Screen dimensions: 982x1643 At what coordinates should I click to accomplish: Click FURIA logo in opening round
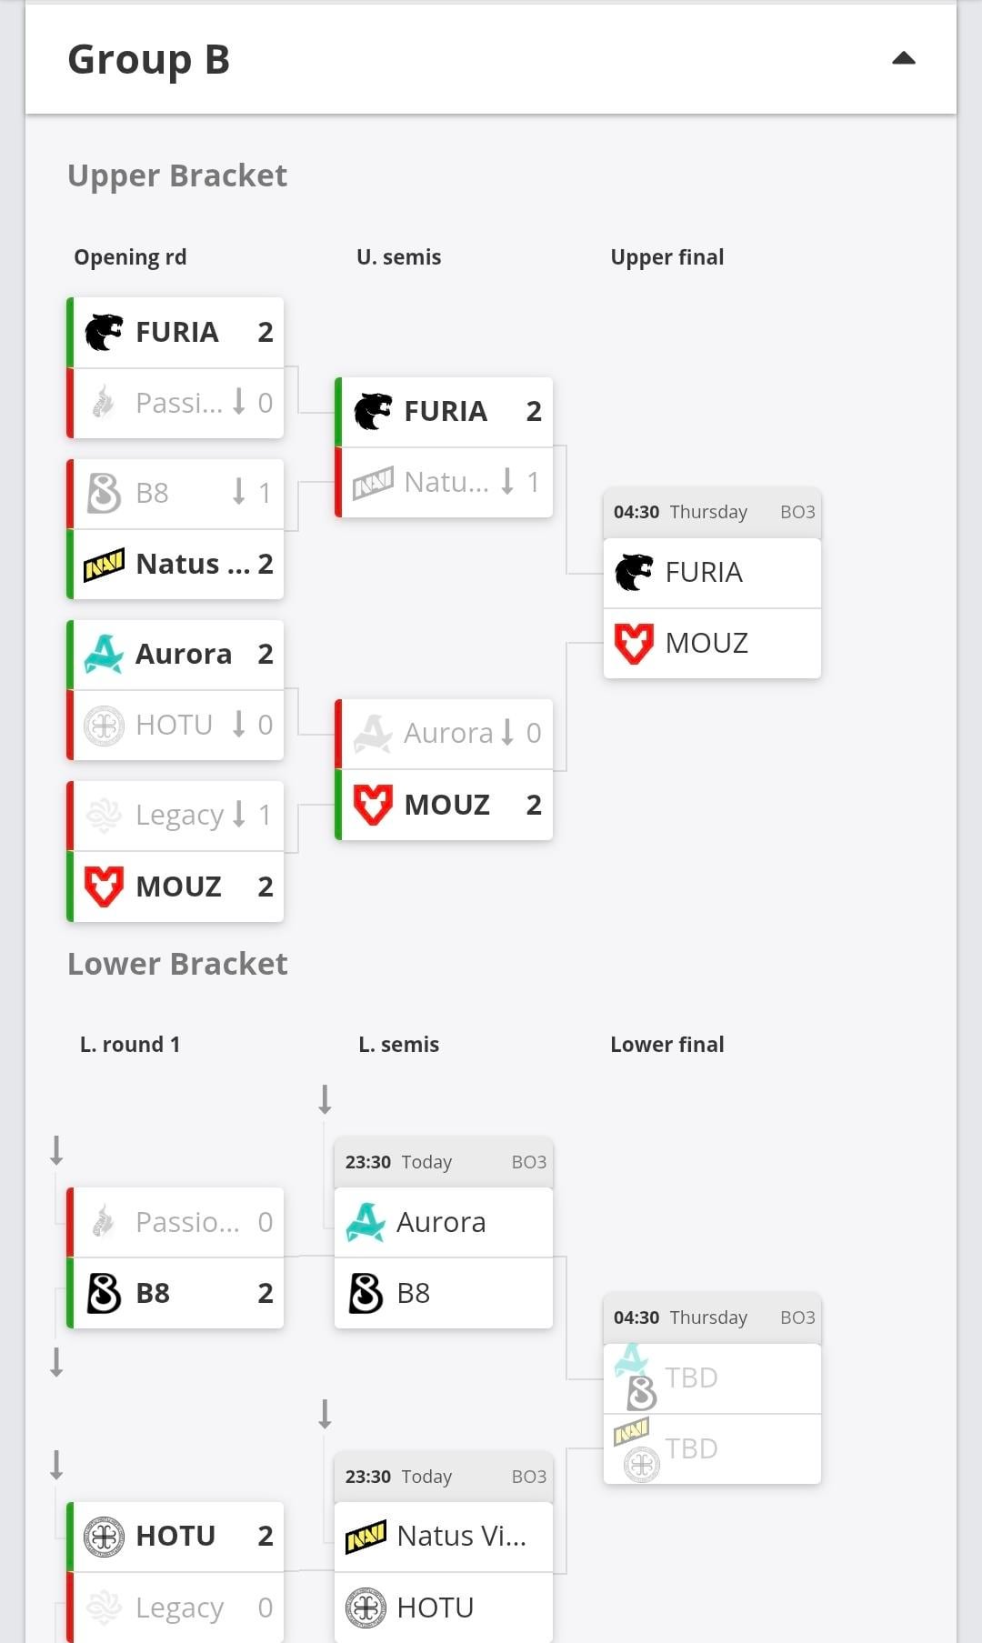click(x=104, y=332)
